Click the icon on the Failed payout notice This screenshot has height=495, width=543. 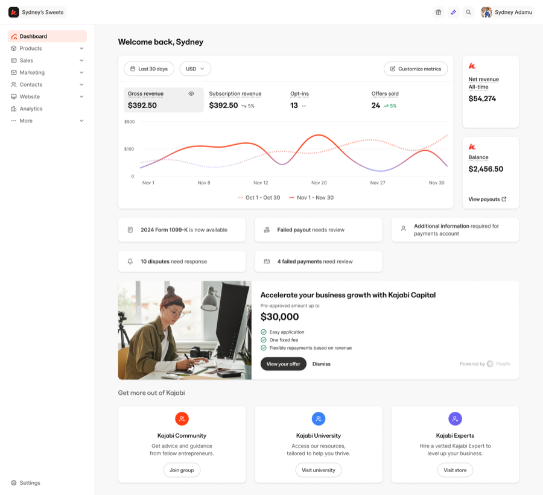click(267, 230)
